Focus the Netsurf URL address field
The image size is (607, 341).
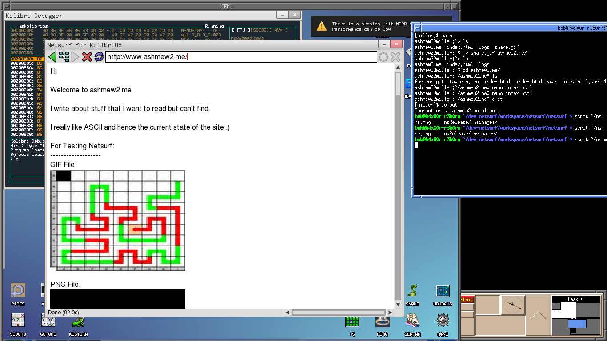[x=241, y=57]
